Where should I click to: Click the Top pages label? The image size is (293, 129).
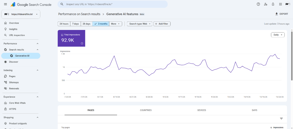pos(66,128)
